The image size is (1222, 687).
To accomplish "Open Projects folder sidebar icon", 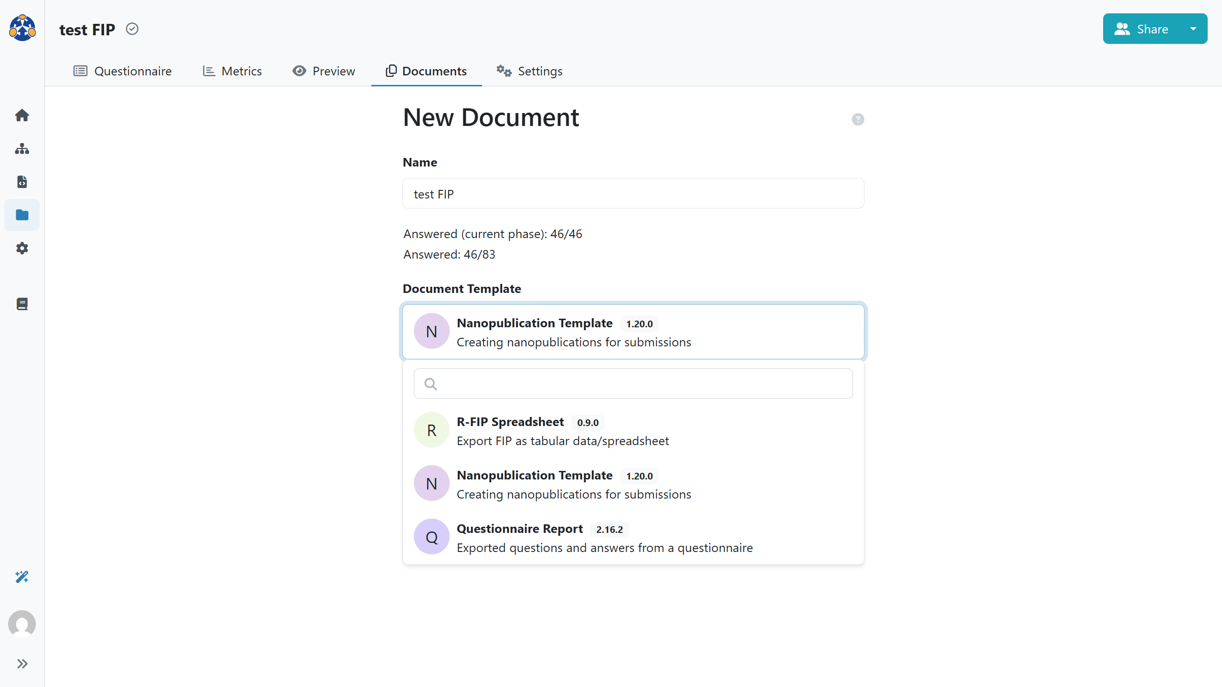I will [22, 215].
